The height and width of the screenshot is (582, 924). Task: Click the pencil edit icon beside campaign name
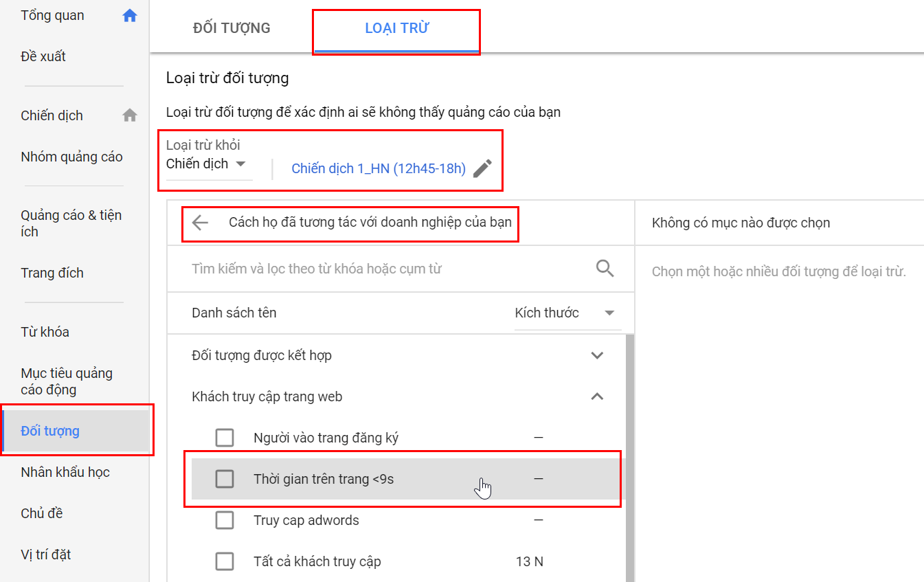[482, 168]
